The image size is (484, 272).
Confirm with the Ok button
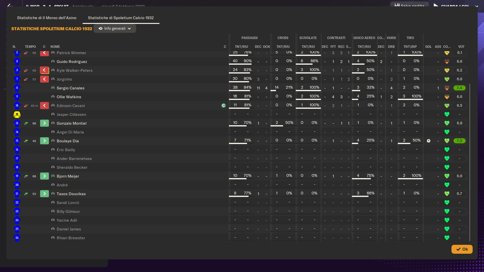pyautogui.click(x=462, y=249)
